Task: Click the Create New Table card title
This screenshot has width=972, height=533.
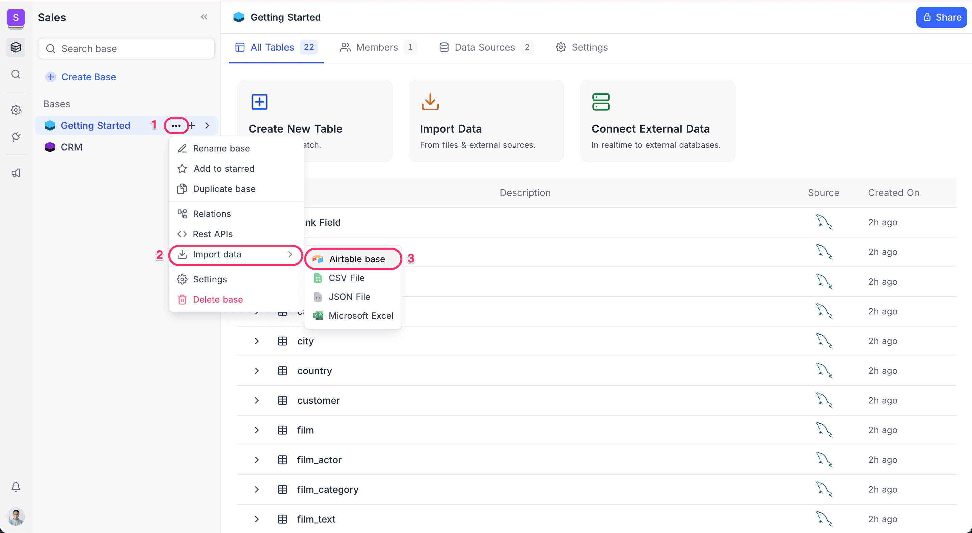Action: pyautogui.click(x=295, y=129)
